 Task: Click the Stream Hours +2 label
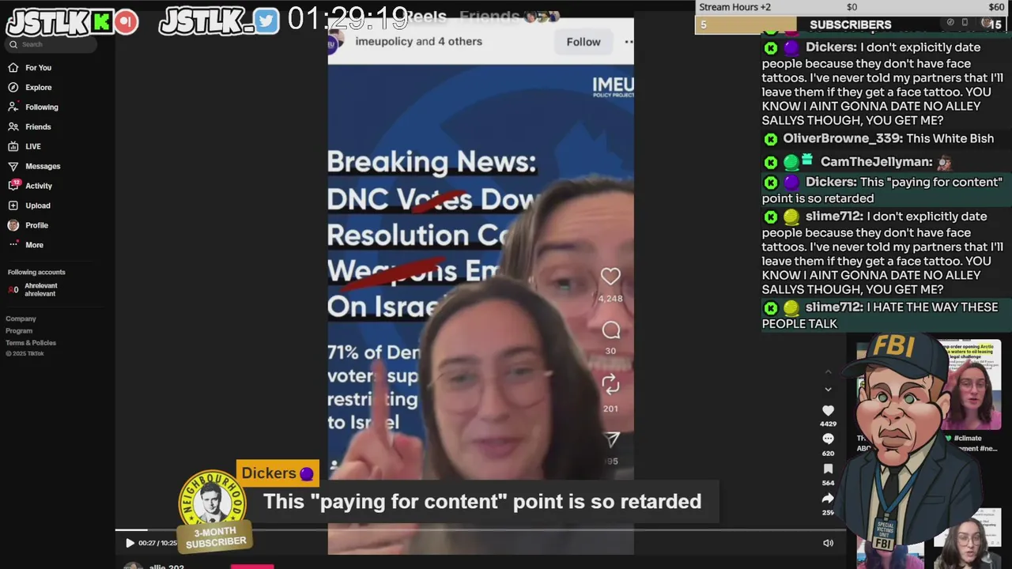click(x=734, y=7)
